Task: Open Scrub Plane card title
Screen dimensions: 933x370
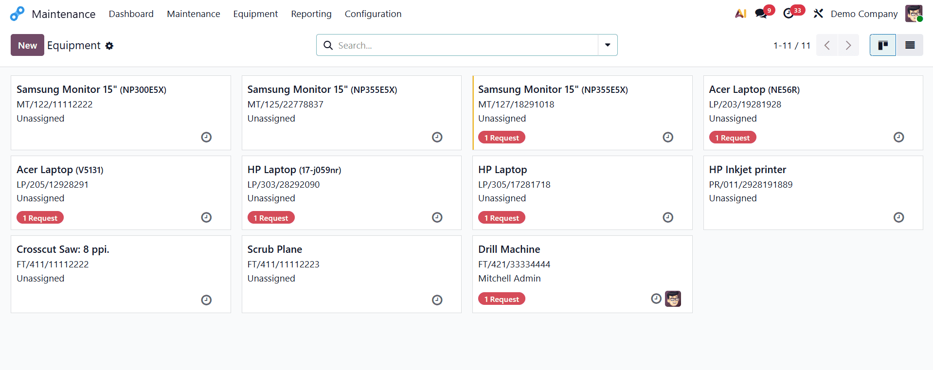Action: coord(275,249)
